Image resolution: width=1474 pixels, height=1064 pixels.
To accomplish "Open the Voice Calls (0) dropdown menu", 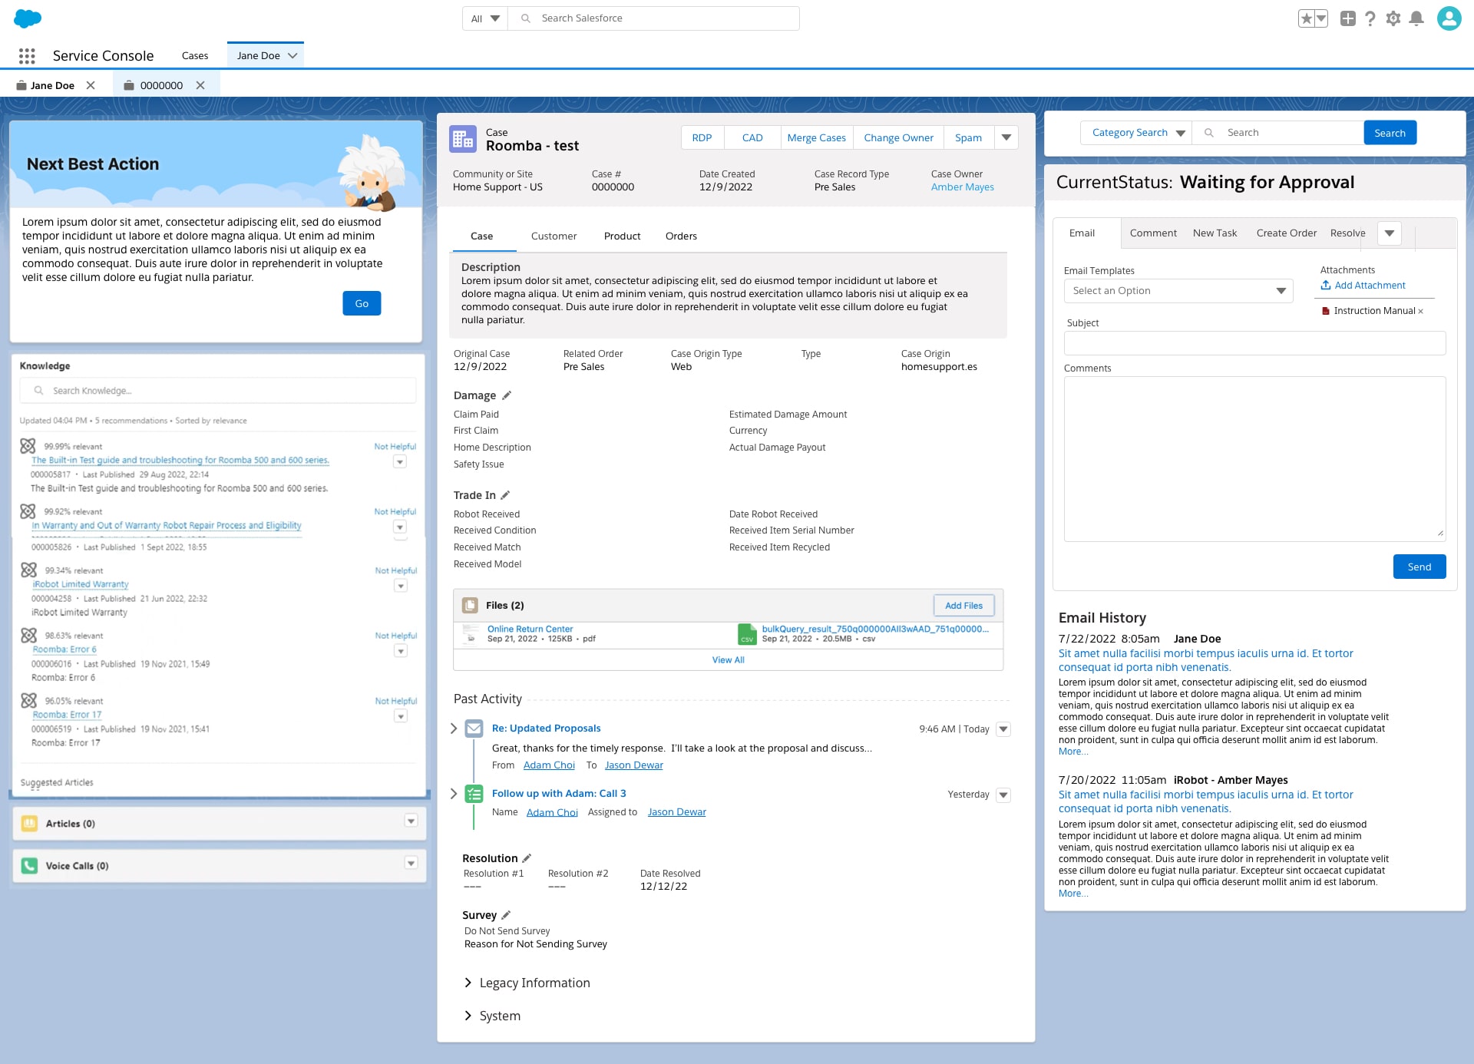I will [411, 864].
